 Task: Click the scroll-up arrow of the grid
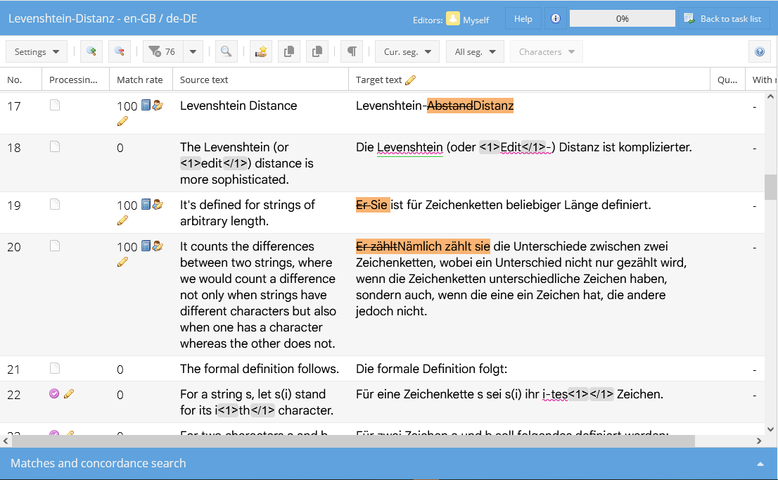click(x=770, y=97)
